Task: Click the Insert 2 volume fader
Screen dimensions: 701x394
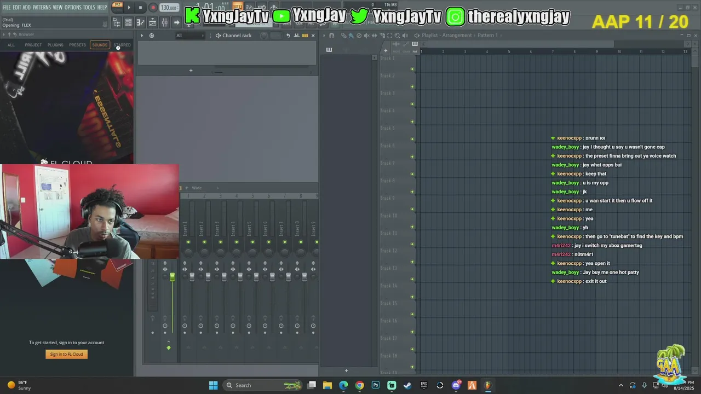Action: coord(208,277)
